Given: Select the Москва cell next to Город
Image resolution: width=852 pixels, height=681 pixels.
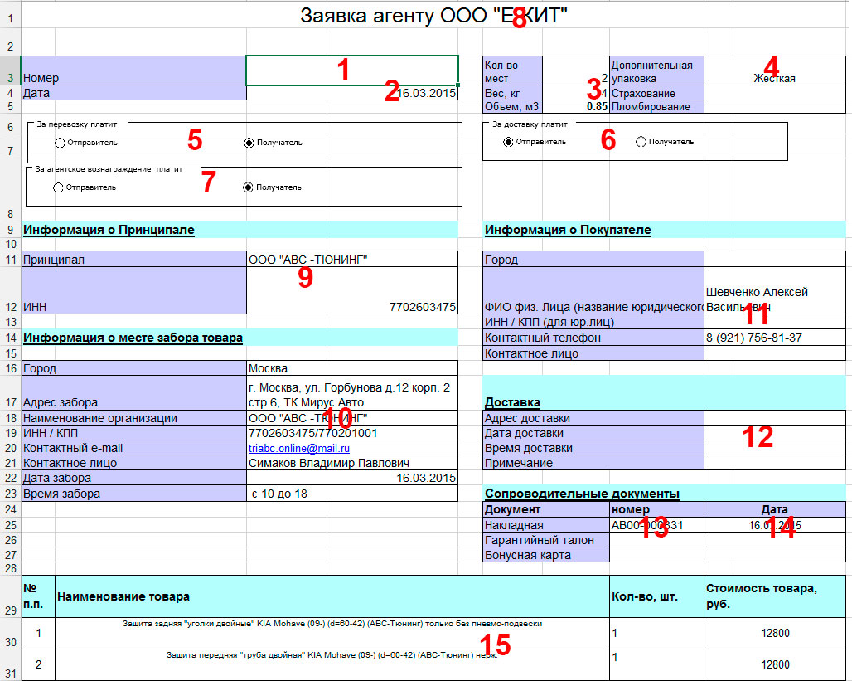Looking at the screenshot, I should (352, 368).
